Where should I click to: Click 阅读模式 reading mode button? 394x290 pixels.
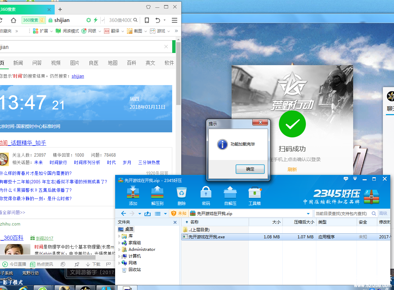67,31
